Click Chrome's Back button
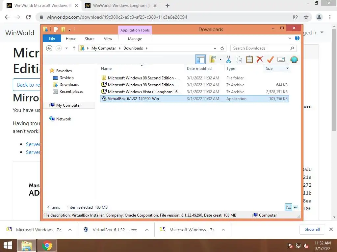 click(7, 17)
